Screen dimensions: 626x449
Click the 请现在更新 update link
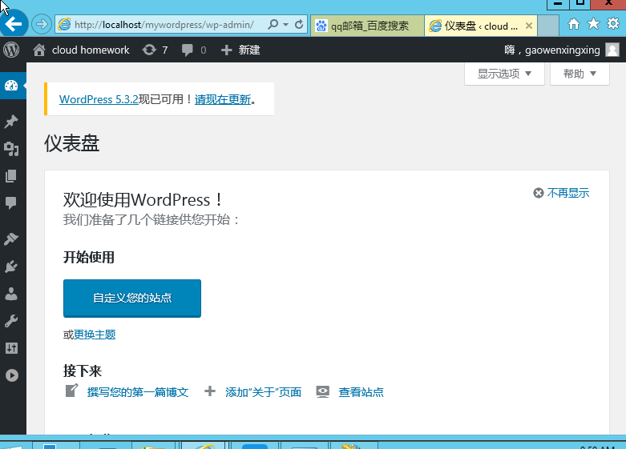pos(223,99)
